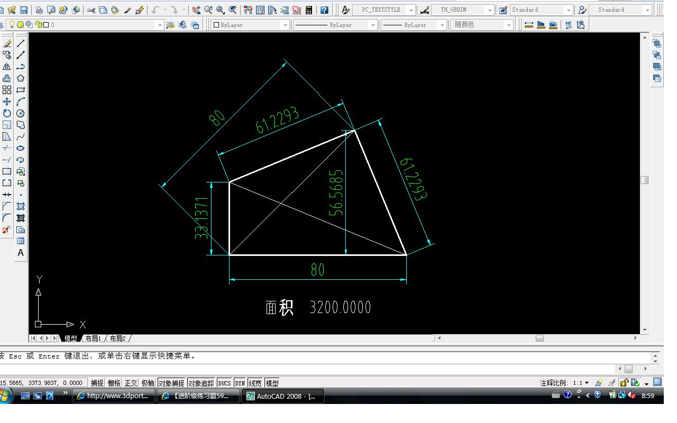677x423 pixels.
Task: Activate the Trim tool
Action: pyautogui.click(x=7, y=148)
